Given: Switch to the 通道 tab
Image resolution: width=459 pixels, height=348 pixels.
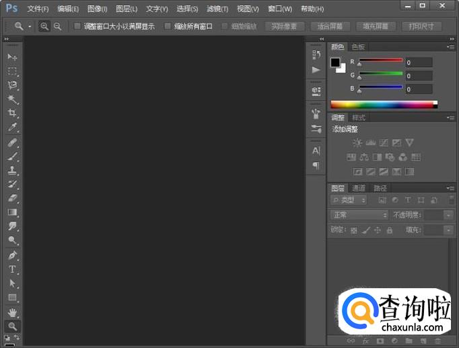Looking at the screenshot, I should pos(359,188).
